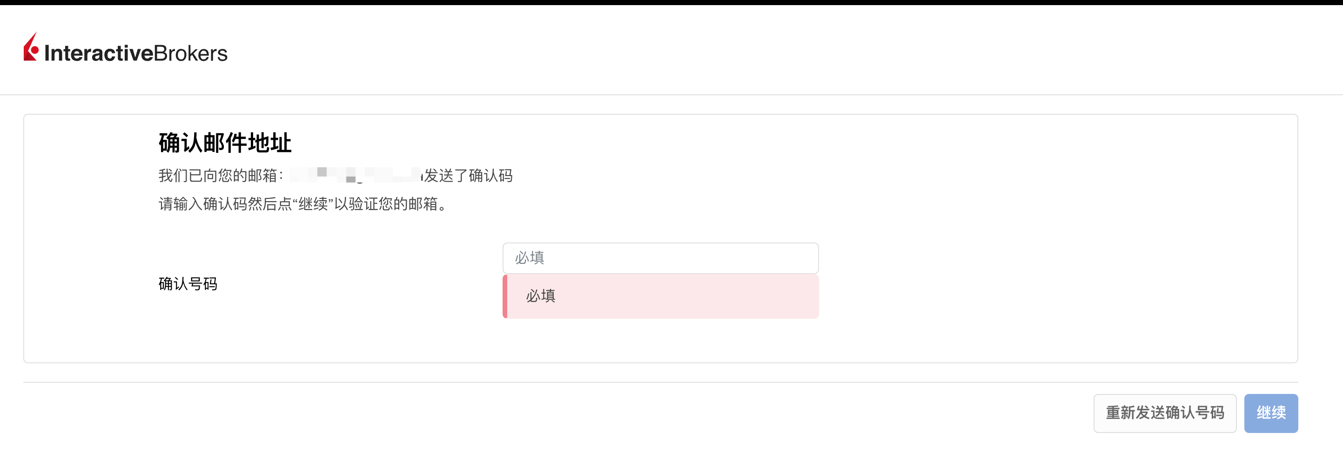Click the 请输入确认码 instruction sentence
This screenshot has width=1343, height=472.
pyautogui.click(x=303, y=203)
